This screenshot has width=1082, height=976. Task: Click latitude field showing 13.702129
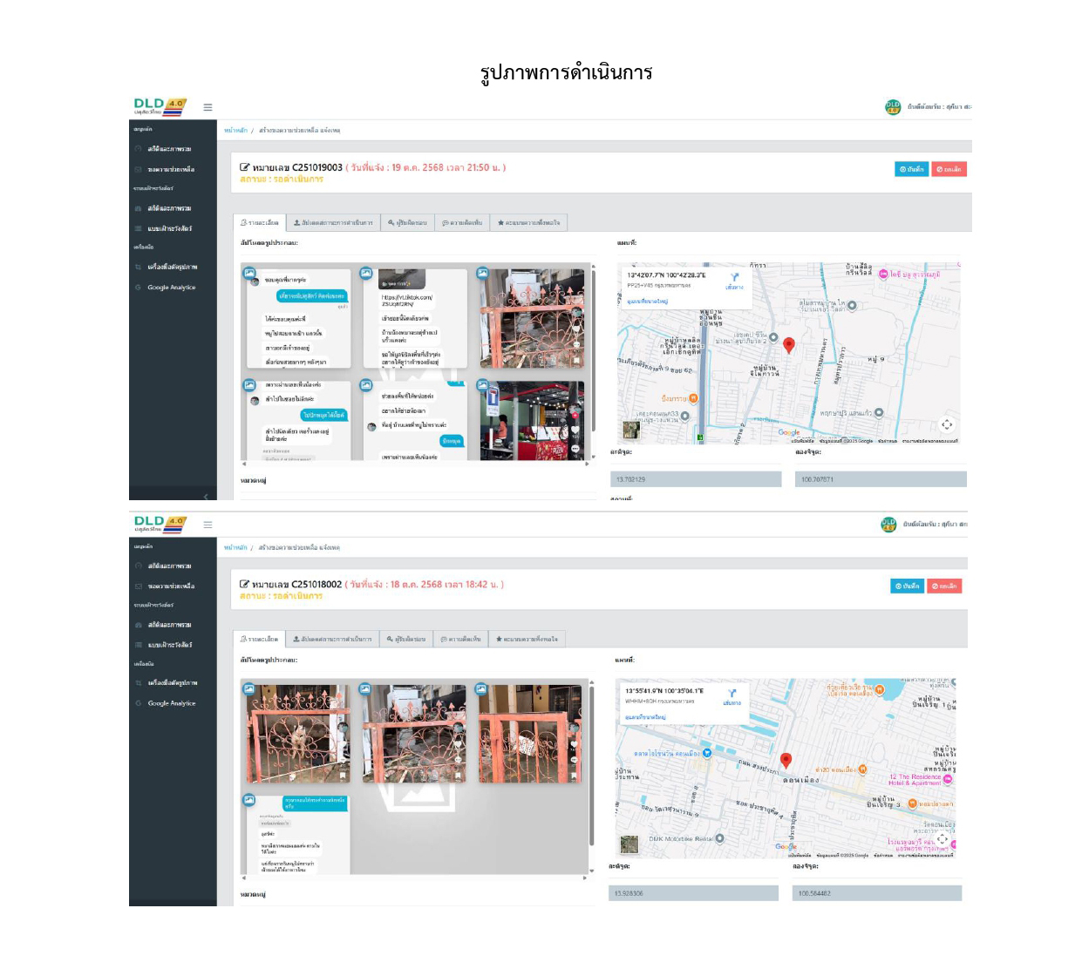[696, 479]
